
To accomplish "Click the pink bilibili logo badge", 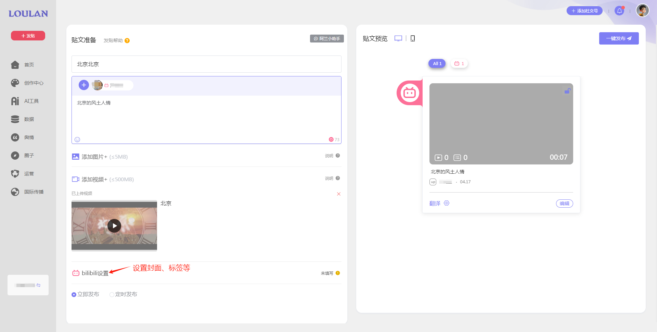I will tap(410, 93).
